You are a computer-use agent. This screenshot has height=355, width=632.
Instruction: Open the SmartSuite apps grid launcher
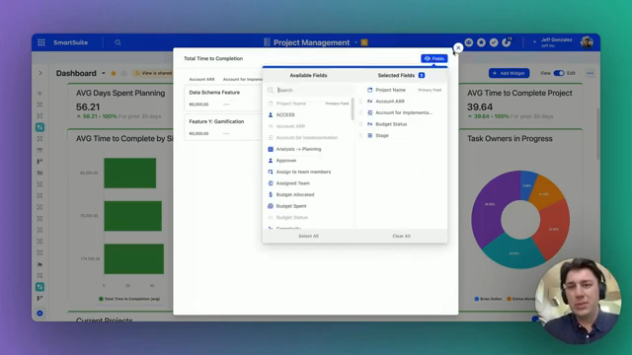[x=41, y=42]
